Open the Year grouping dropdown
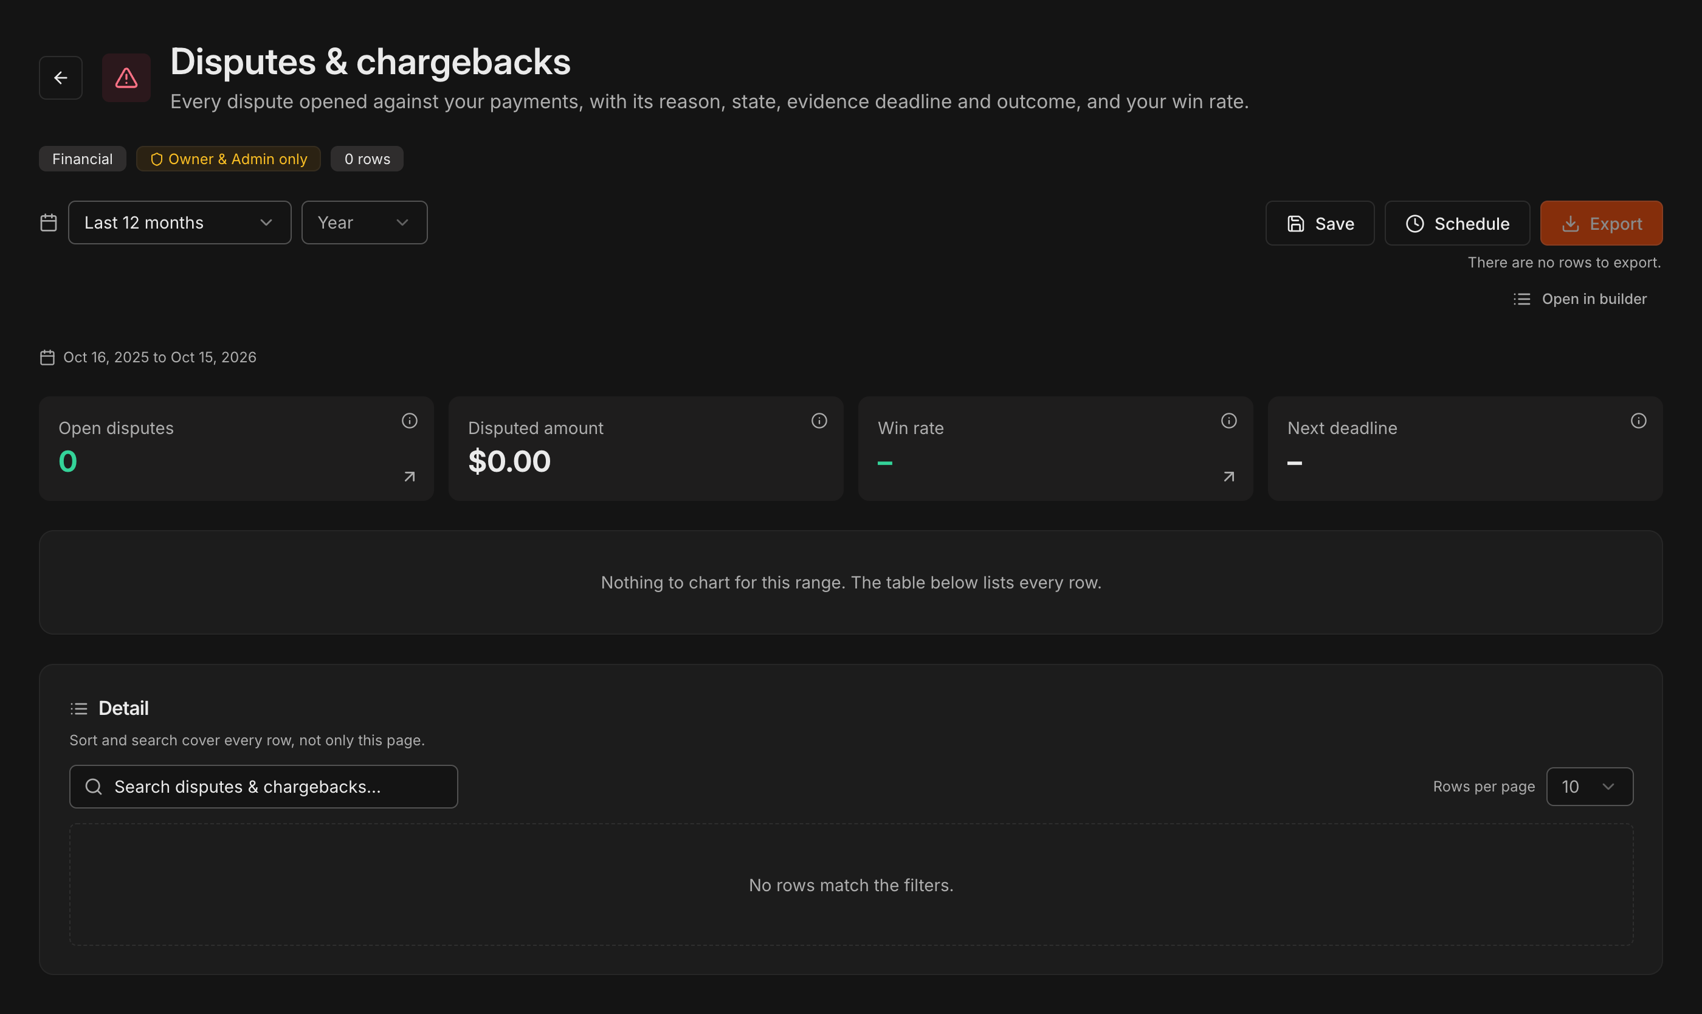The height and width of the screenshot is (1014, 1702). (x=364, y=222)
